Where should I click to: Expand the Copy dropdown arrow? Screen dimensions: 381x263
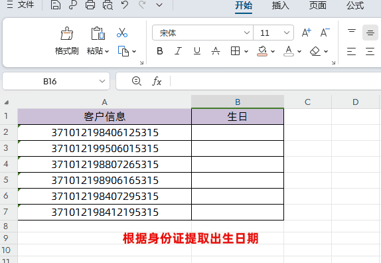coord(134,52)
